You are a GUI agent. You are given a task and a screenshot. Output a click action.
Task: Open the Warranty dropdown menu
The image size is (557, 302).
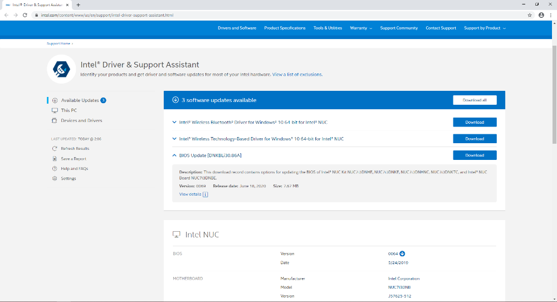click(x=361, y=28)
